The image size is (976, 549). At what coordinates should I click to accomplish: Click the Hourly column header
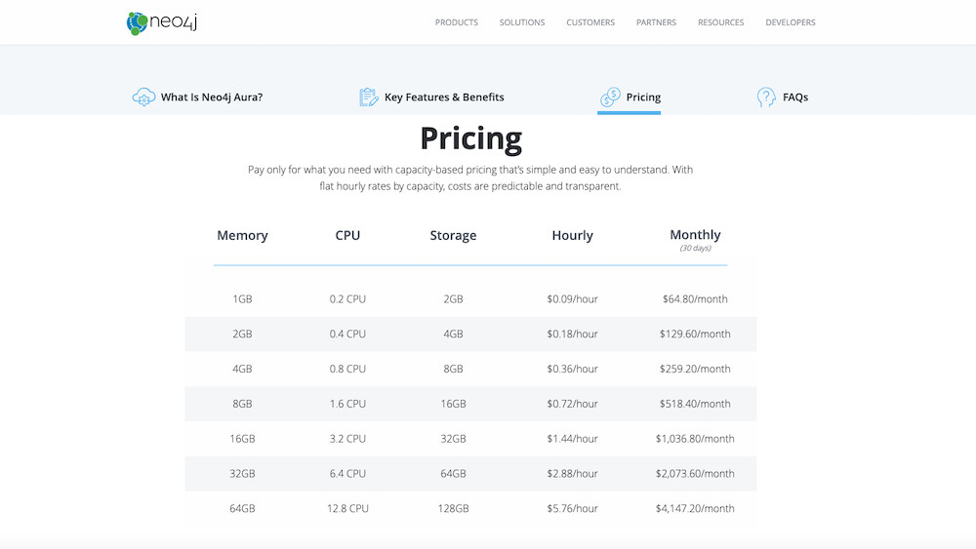pos(572,236)
